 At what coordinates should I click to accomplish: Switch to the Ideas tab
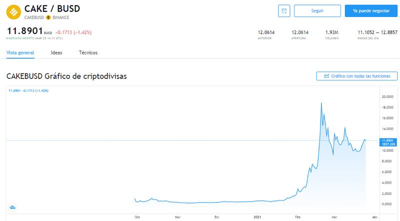pyautogui.click(x=56, y=52)
